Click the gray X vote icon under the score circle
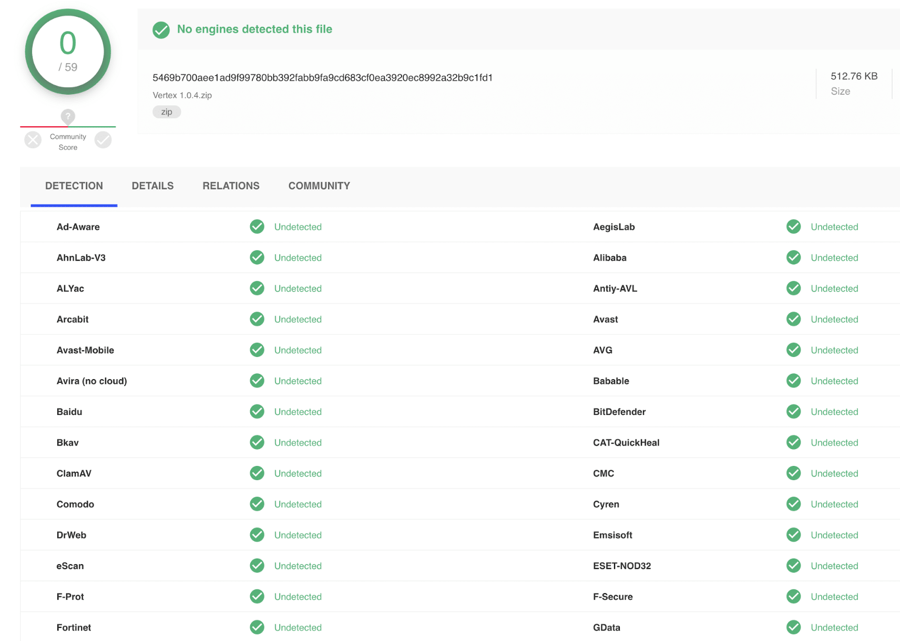Screen dimensions: 900x641 (x=33, y=139)
